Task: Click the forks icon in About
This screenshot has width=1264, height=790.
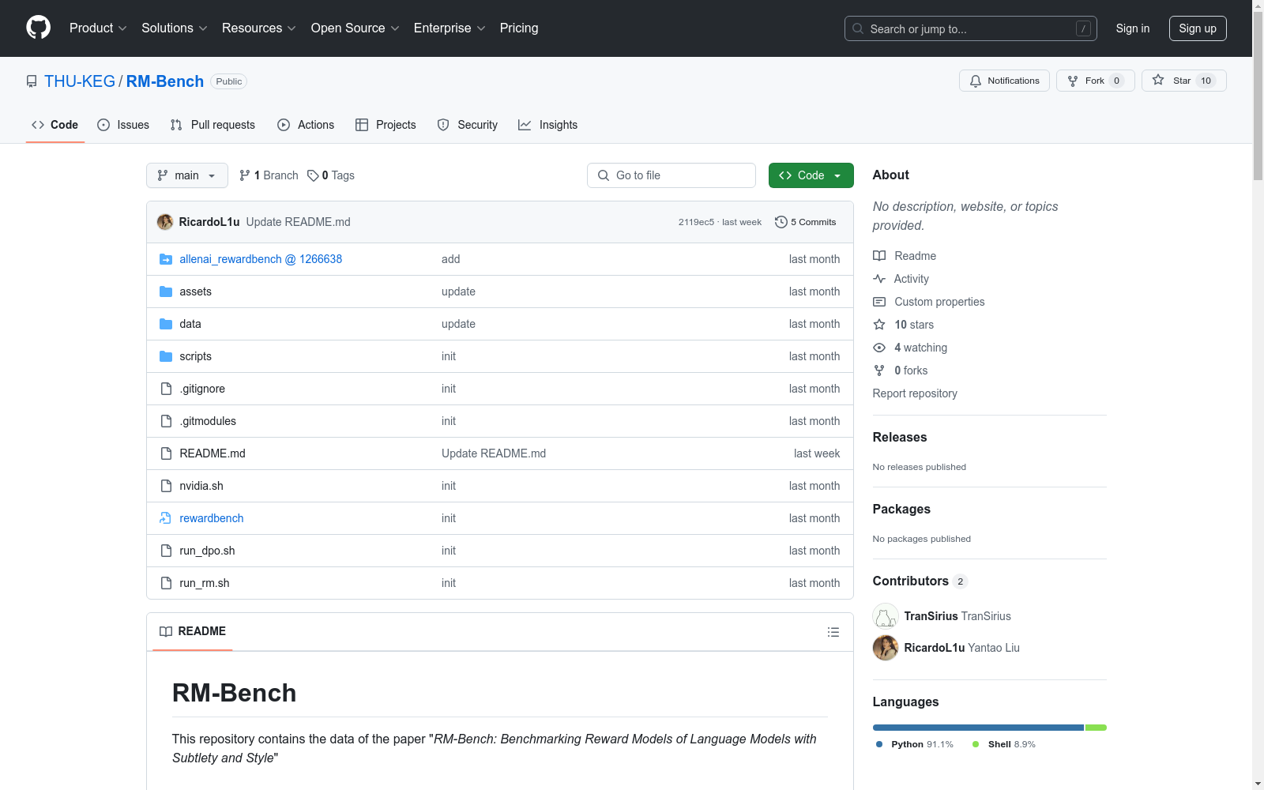Action: coord(879,371)
